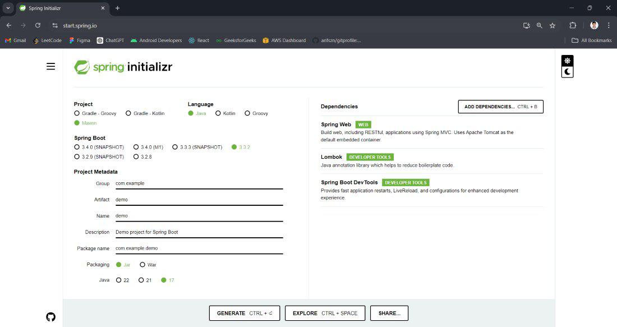Viewport: 617px width, 327px height.
Task: Switch to dark theme with moon icon
Action: click(567, 72)
